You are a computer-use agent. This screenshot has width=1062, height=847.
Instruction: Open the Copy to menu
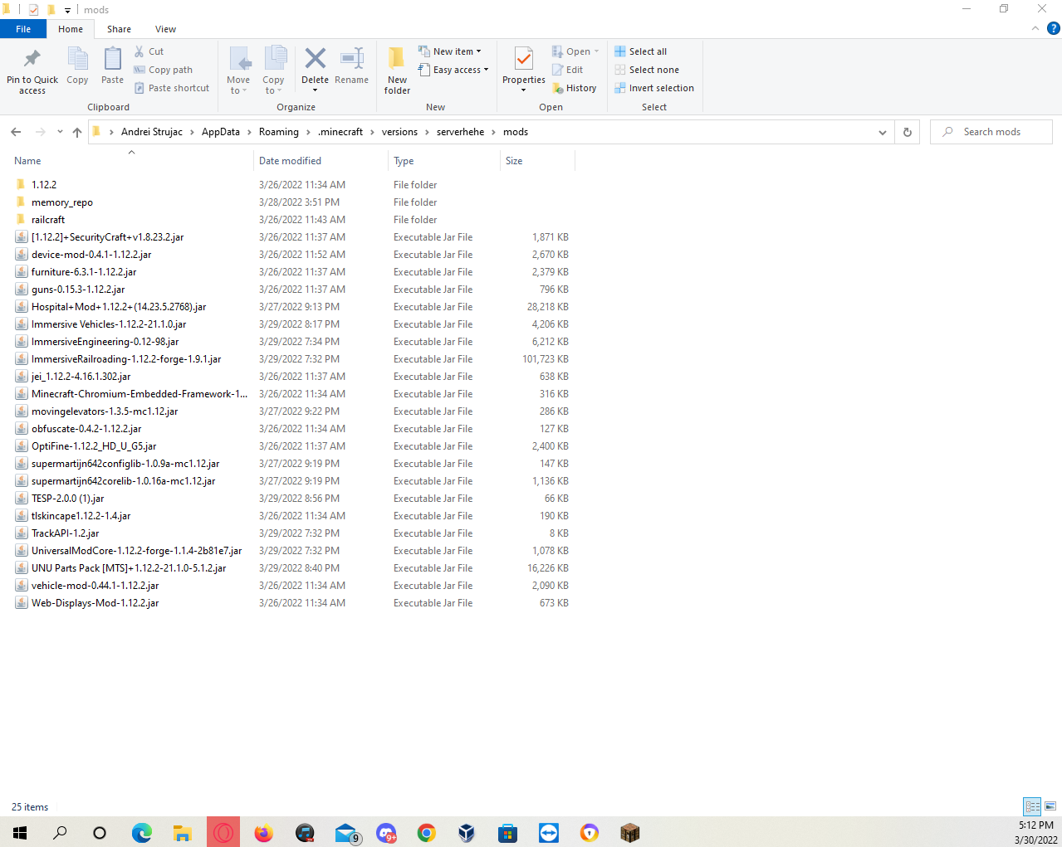(x=273, y=70)
